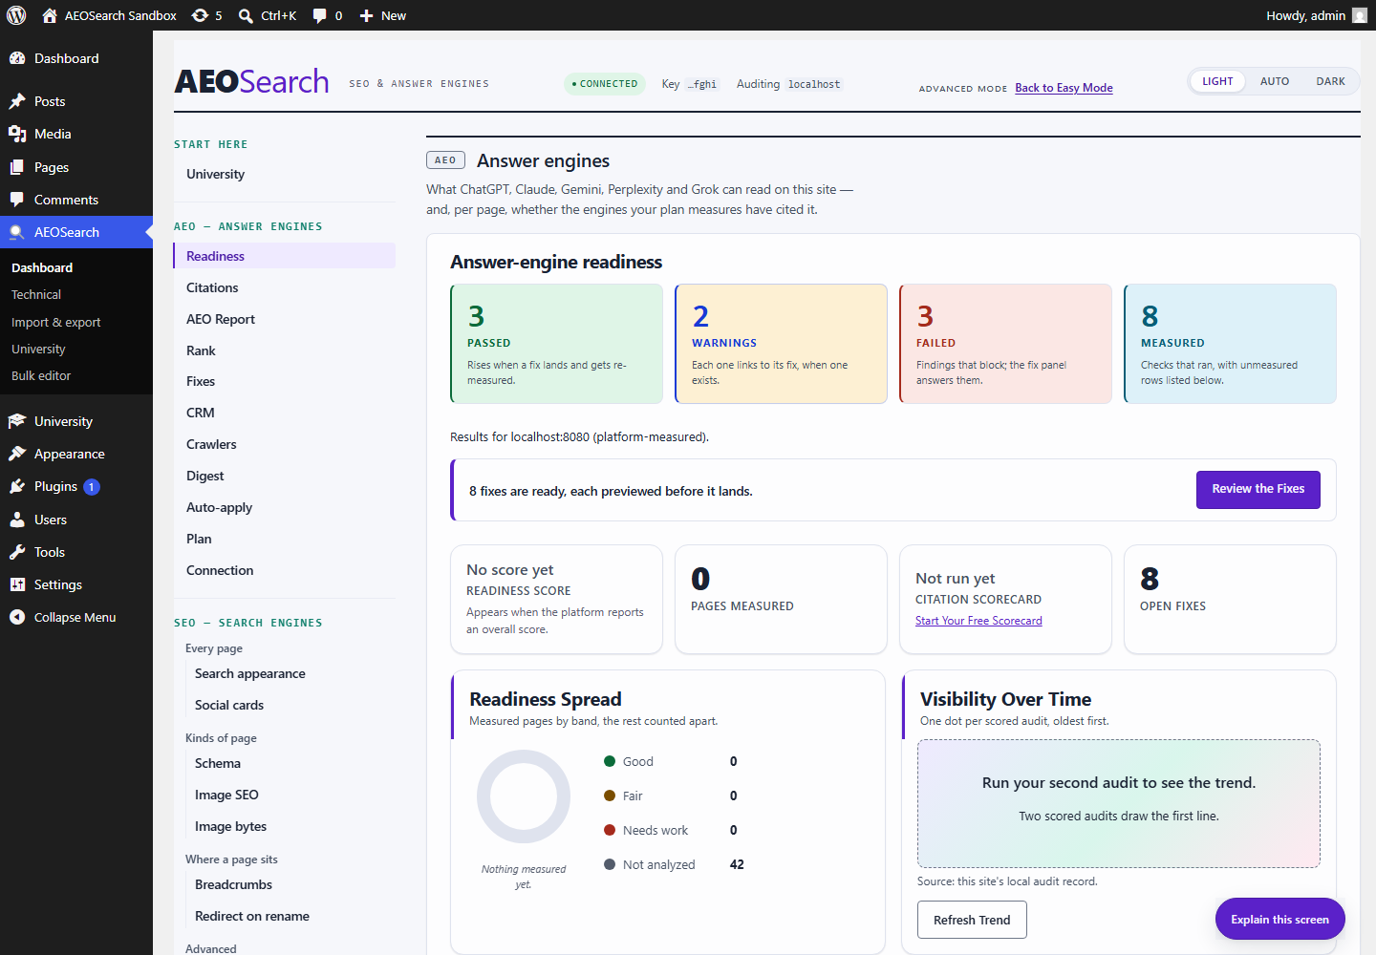Click the Media icon in sidebar
Screen dimensions: 1376x955
click(17, 134)
